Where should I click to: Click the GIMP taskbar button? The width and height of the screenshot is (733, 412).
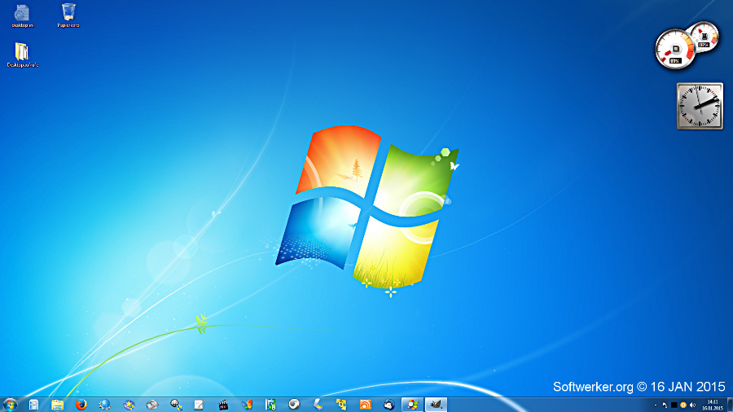pyautogui.click(x=437, y=404)
